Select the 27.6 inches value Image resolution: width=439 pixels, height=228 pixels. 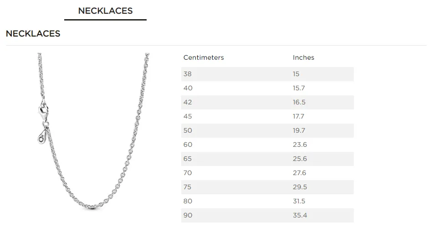299,173
